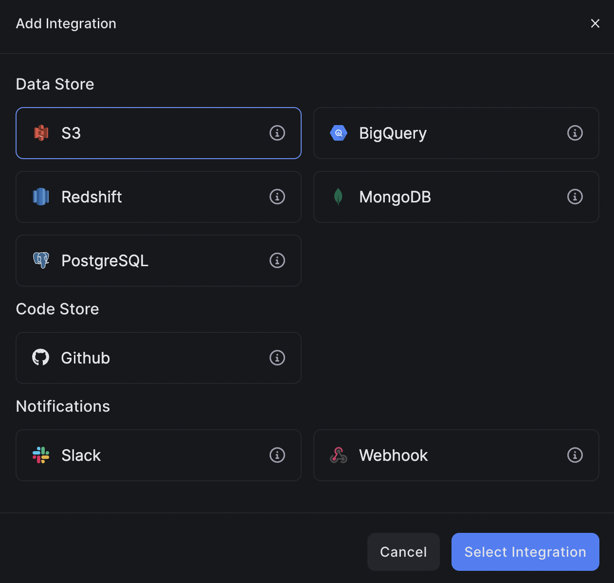Click the Github octocat logo
The height and width of the screenshot is (583, 614).
point(41,358)
